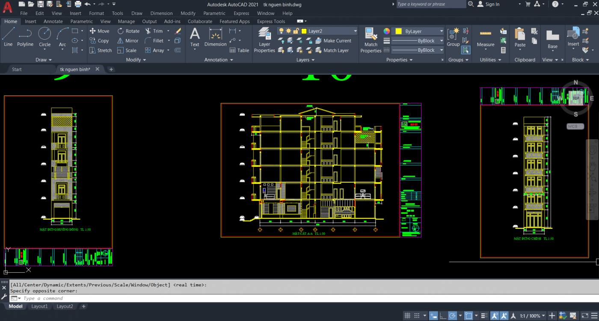This screenshot has height=321, width=599.
Task: Toggle drawing grid display in status bar
Action: click(407, 316)
